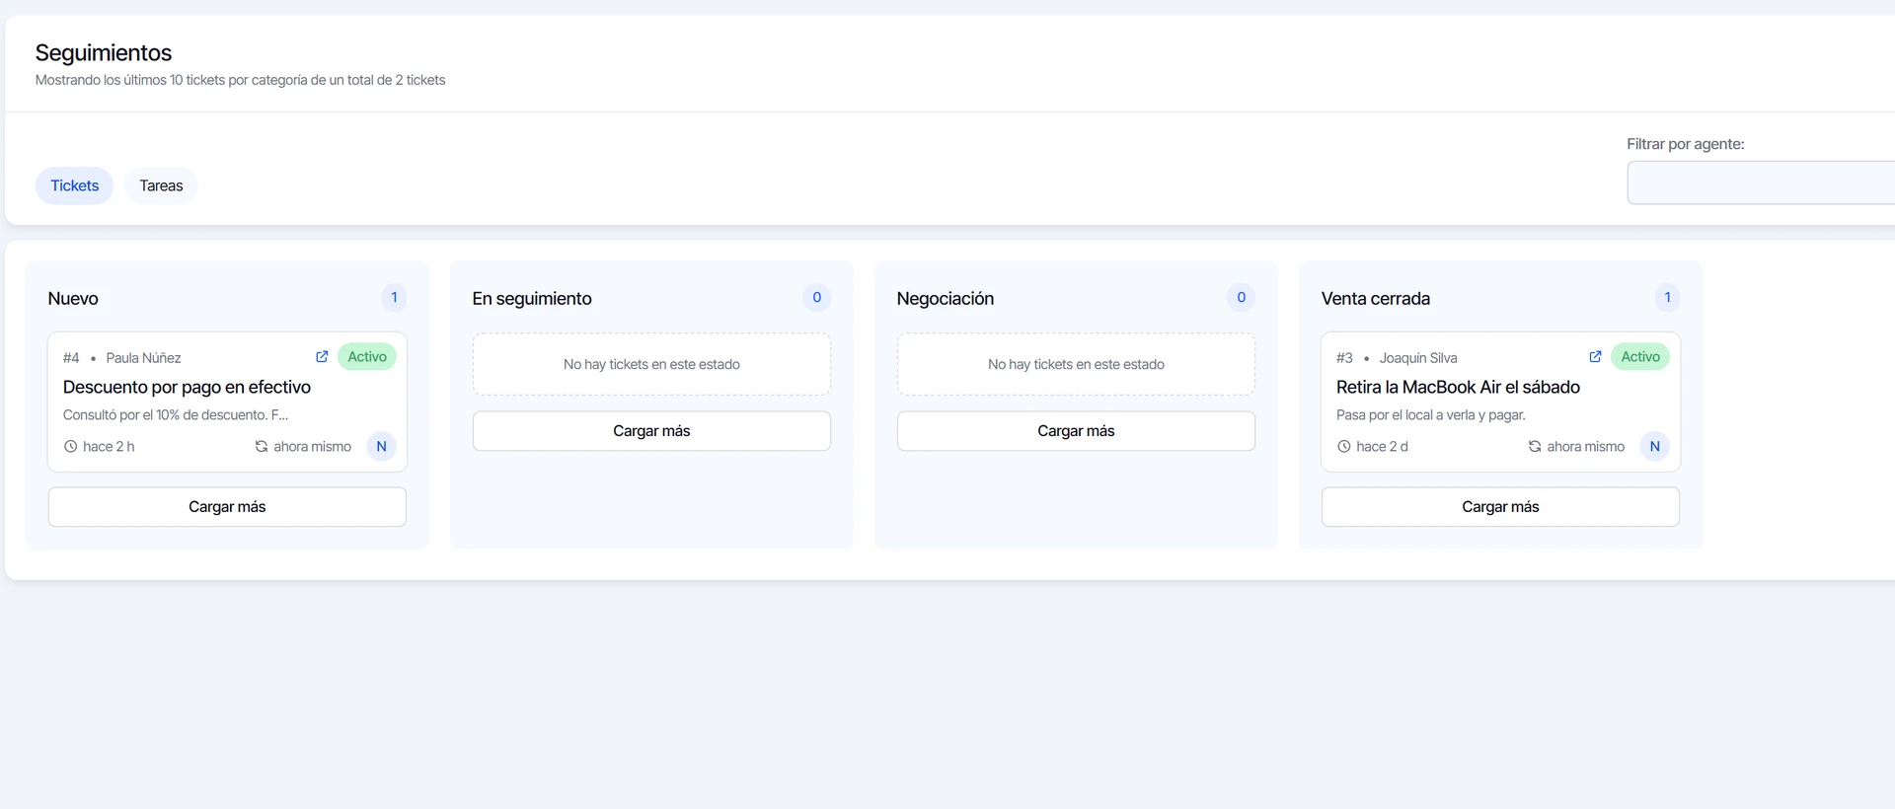
Task: Click description "Consultó por el 10% de descuento"
Action: click(176, 415)
